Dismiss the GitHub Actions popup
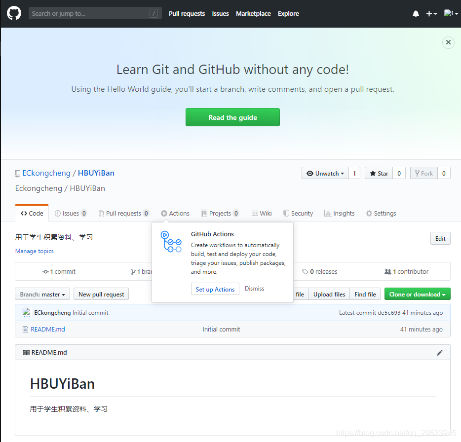The image size is (461, 442). [x=255, y=289]
